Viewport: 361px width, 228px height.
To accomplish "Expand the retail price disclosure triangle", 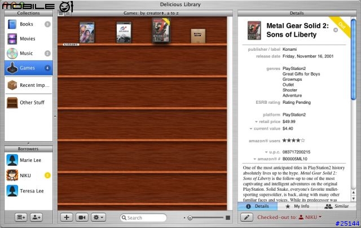I will (256, 122).
